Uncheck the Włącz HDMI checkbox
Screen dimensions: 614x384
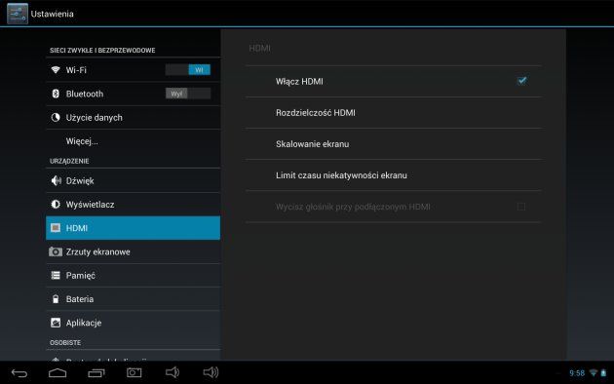pyautogui.click(x=521, y=81)
